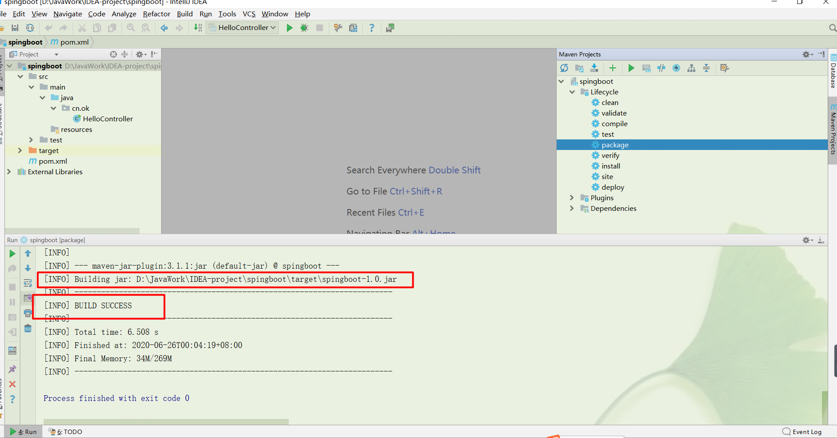Expand External Libraries node
837x438 pixels.
point(9,172)
